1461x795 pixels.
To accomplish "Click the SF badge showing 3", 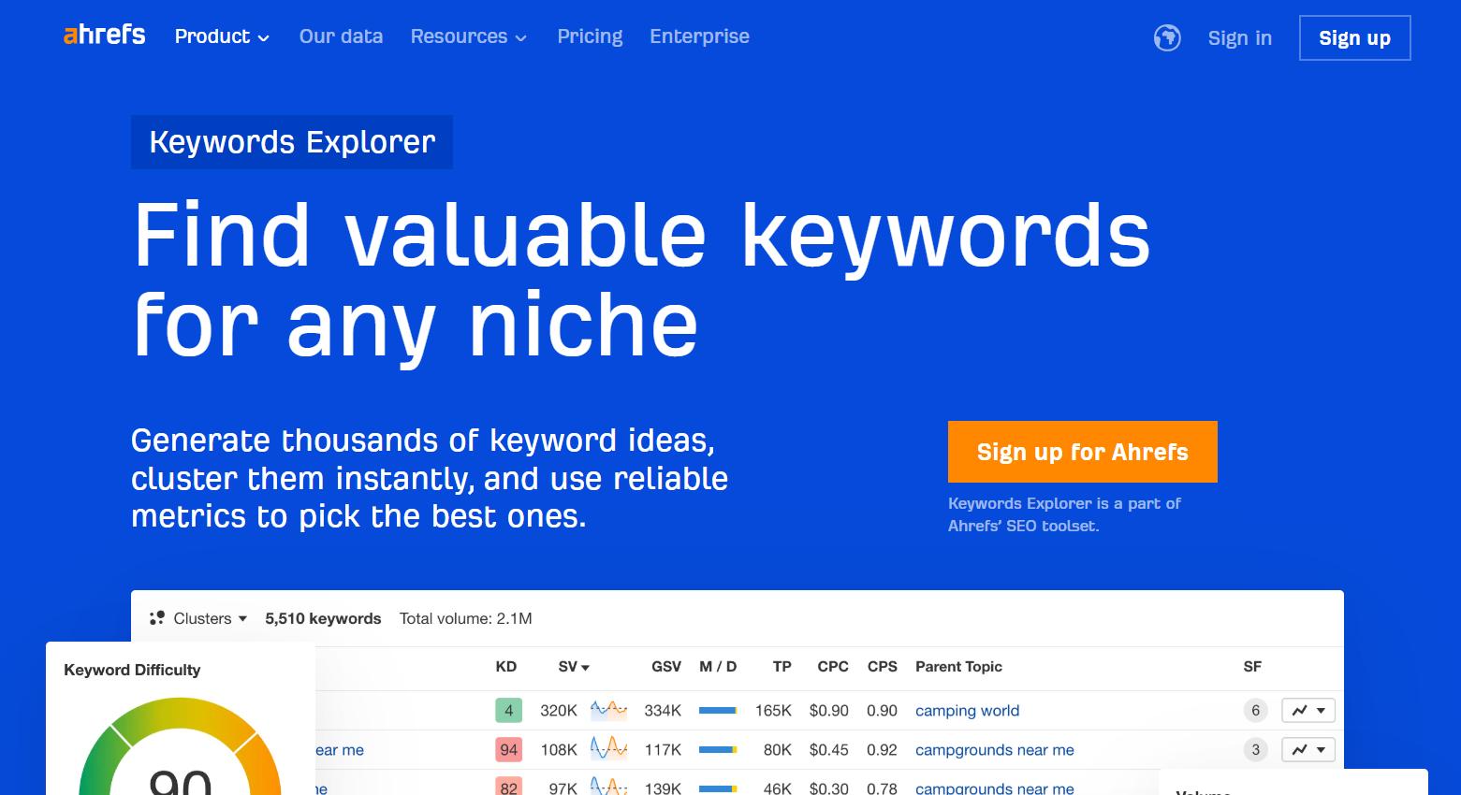I will [x=1256, y=750].
